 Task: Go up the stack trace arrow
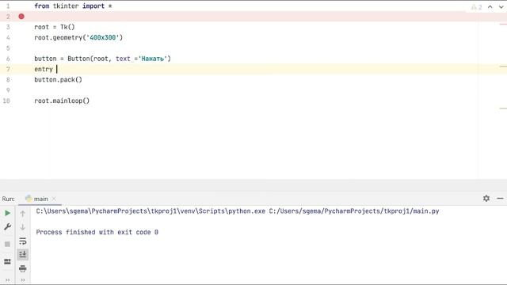pos(23,214)
